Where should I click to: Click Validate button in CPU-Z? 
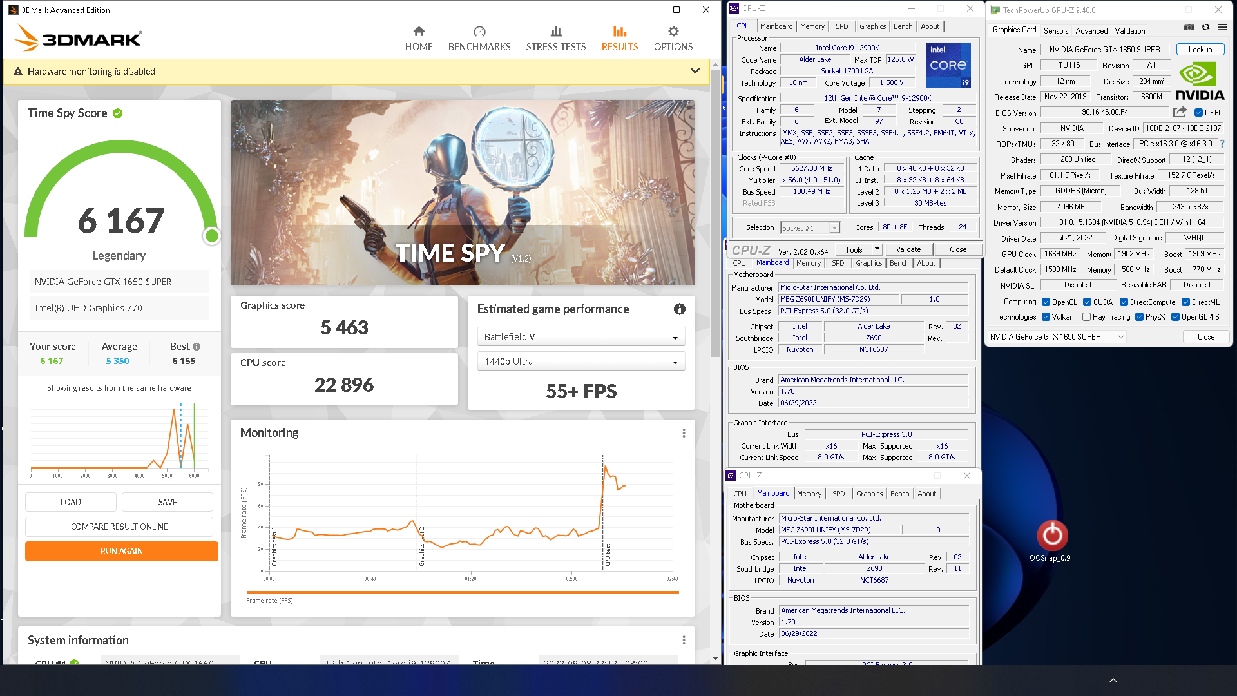(908, 249)
